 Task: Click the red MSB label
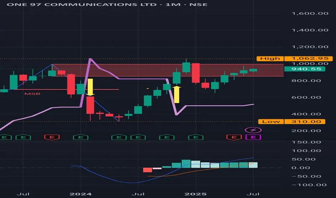(x=32, y=94)
